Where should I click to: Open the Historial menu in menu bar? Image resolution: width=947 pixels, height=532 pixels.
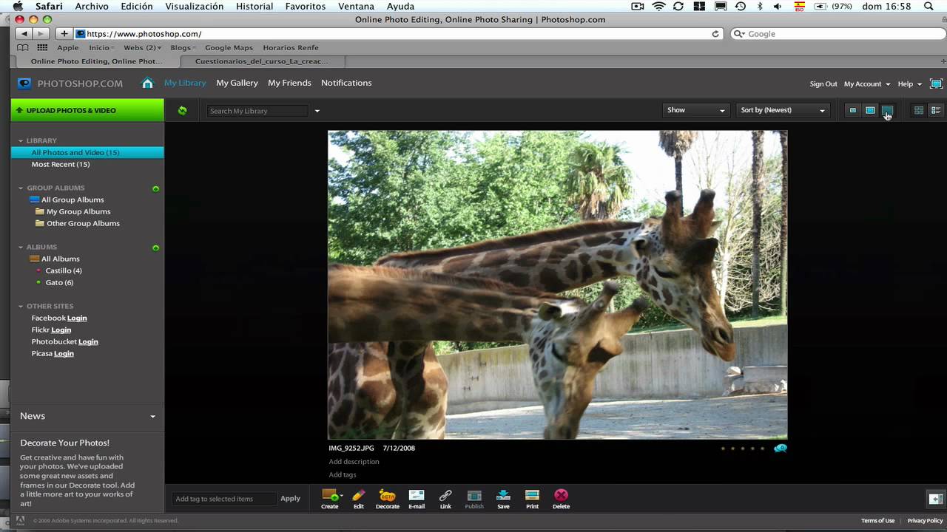coord(255,6)
